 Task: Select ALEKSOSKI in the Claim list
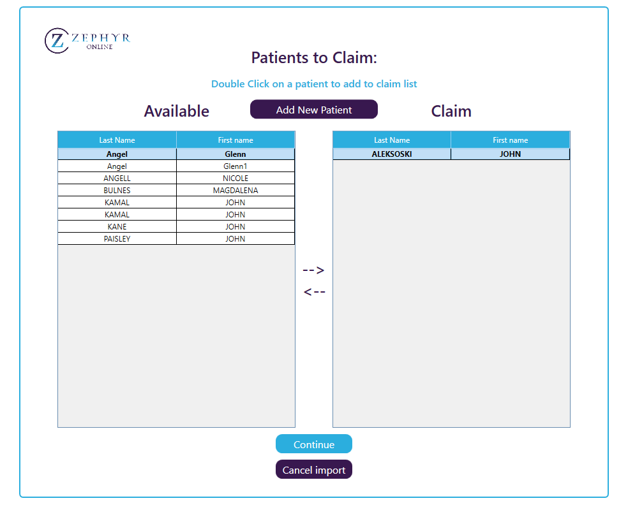click(x=391, y=154)
